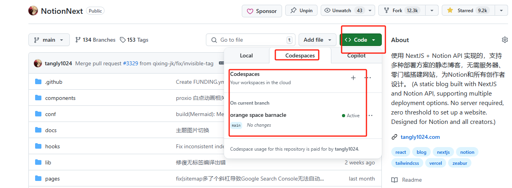This screenshot has width=512, height=188.
Task: Open the lib folder
Action: tap(48, 162)
